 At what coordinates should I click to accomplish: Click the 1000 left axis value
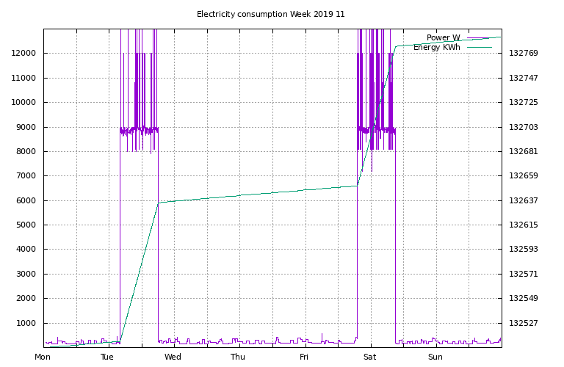coord(26,323)
